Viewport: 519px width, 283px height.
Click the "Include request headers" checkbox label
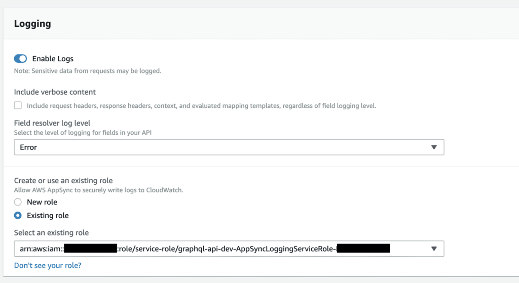201,106
